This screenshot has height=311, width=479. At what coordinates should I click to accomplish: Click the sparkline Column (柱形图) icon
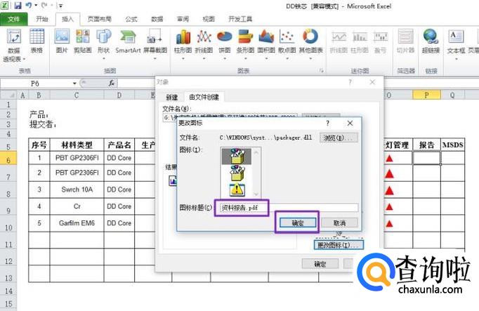[360, 42]
